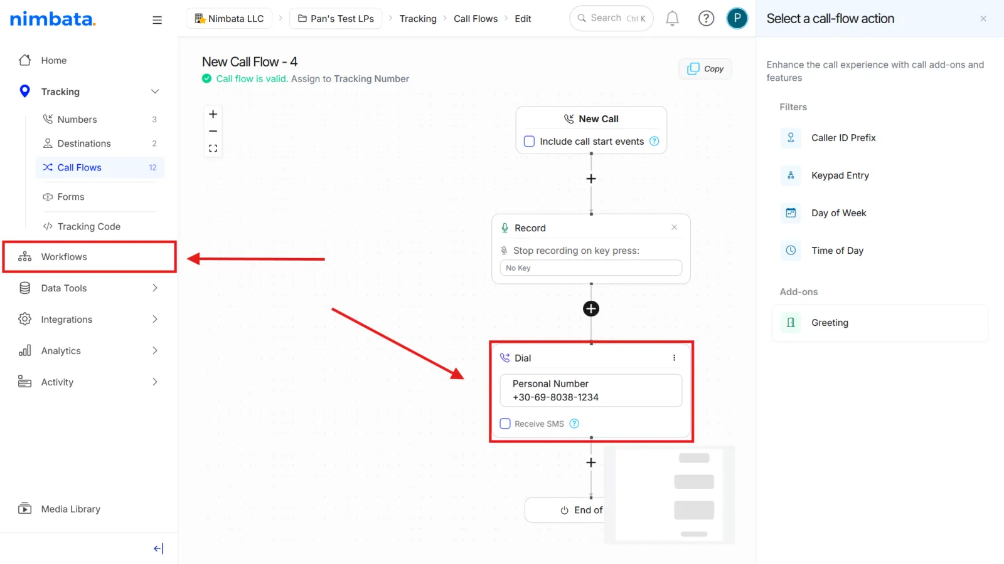Add the Greeting add-on
The image size is (1004, 564).
click(880, 323)
